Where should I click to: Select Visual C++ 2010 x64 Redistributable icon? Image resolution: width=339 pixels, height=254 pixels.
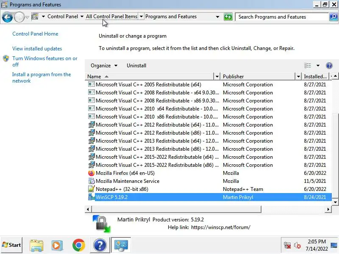[92, 108]
